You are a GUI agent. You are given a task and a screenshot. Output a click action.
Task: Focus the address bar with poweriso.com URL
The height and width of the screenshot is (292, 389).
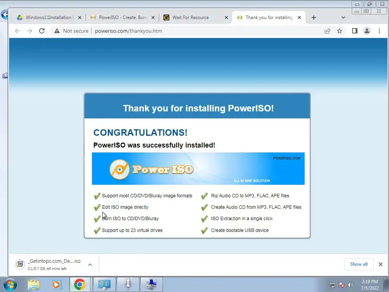[128, 31]
